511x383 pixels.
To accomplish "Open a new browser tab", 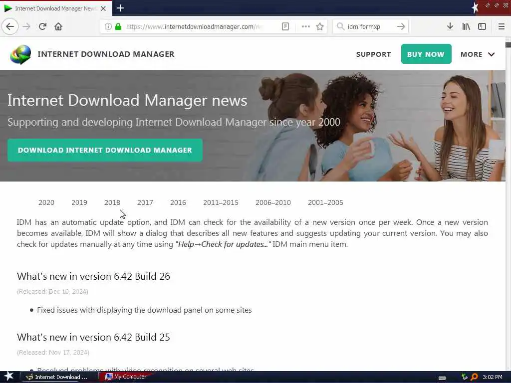I will (x=120, y=8).
